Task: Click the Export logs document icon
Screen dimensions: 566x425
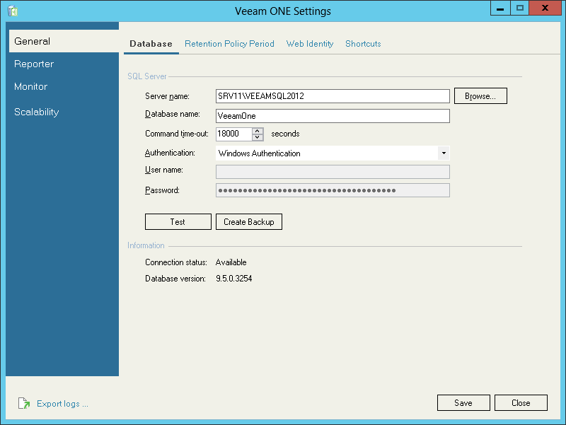Action: (x=24, y=403)
